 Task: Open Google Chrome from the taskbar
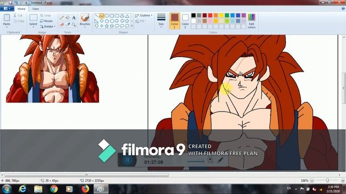tap(54, 189)
